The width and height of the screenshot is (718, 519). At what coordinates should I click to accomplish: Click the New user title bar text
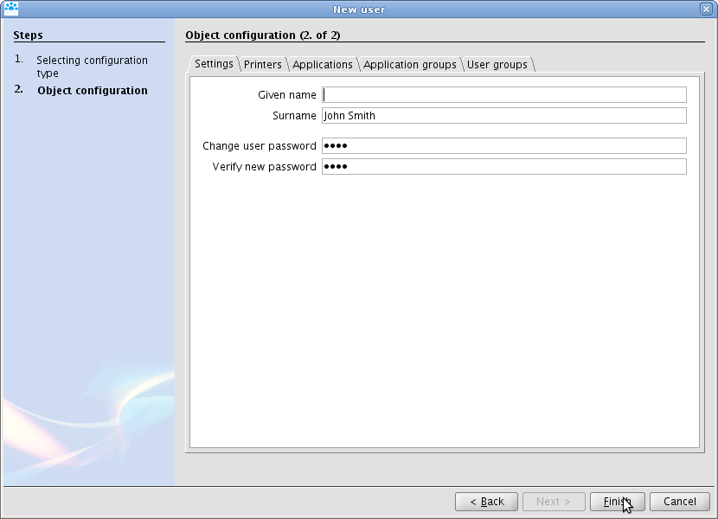pyautogui.click(x=359, y=9)
